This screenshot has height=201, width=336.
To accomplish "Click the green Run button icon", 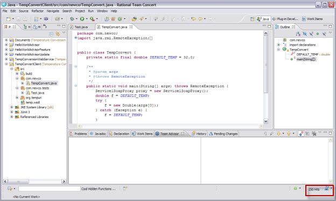I will (82, 19).
